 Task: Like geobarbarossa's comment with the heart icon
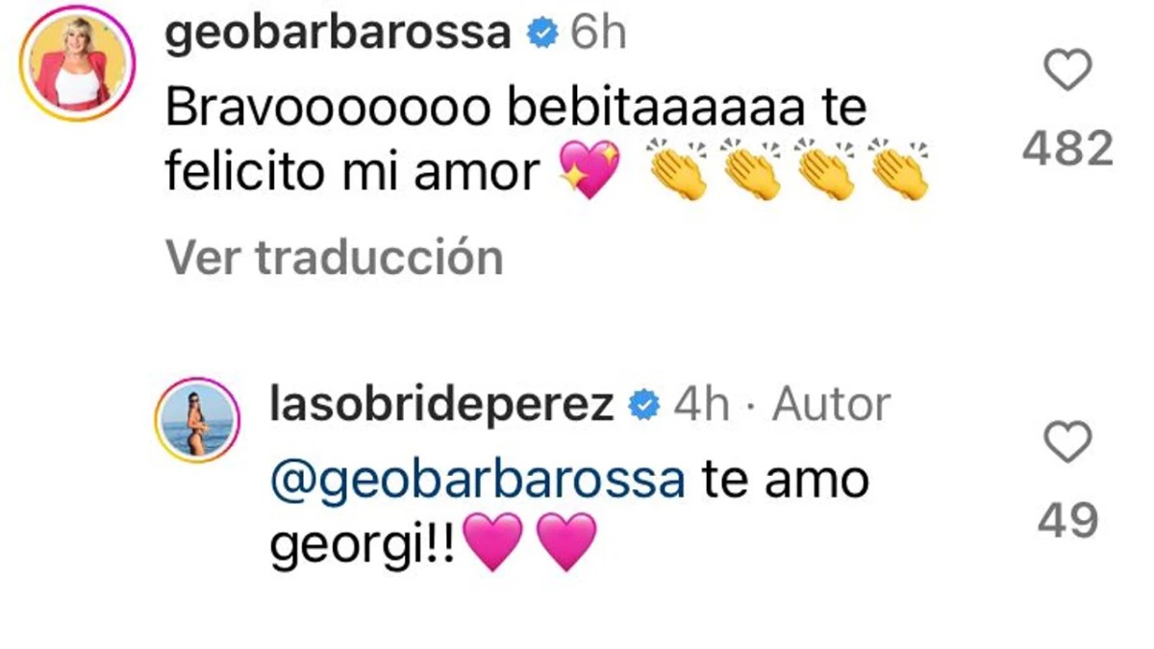(x=1067, y=72)
